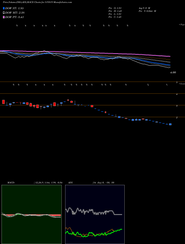Viewport: 185px width, 244px height.
Task: Click the last blue candlestick on the right
Action: pos(170,124)
